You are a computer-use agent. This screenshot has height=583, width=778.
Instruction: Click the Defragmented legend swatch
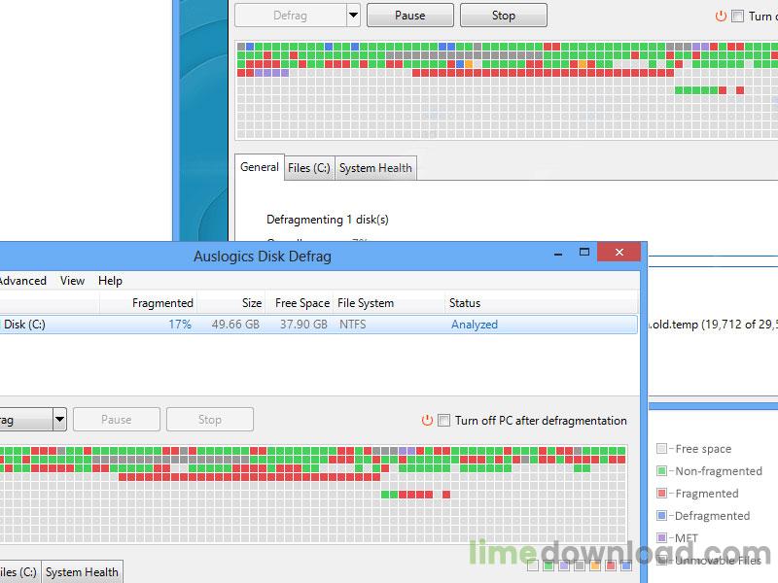(x=661, y=516)
